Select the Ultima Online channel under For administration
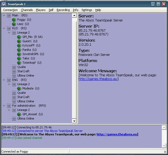 tap(26, 118)
